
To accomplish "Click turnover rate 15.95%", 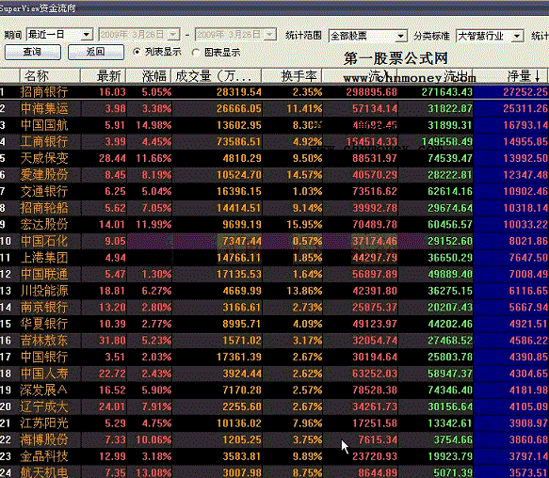I will (x=304, y=224).
